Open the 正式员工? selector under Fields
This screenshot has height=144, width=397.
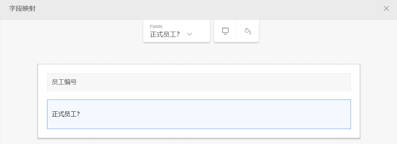click(165, 34)
